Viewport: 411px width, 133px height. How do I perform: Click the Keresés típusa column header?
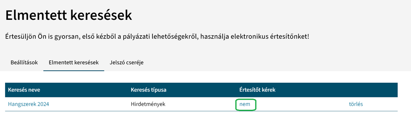click(x=149, y=90)
